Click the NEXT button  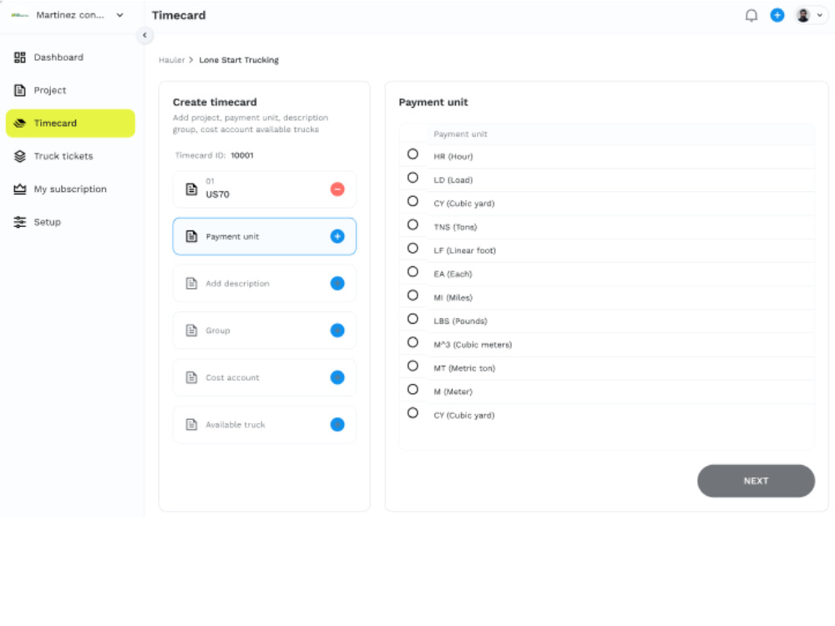point(756,482)
